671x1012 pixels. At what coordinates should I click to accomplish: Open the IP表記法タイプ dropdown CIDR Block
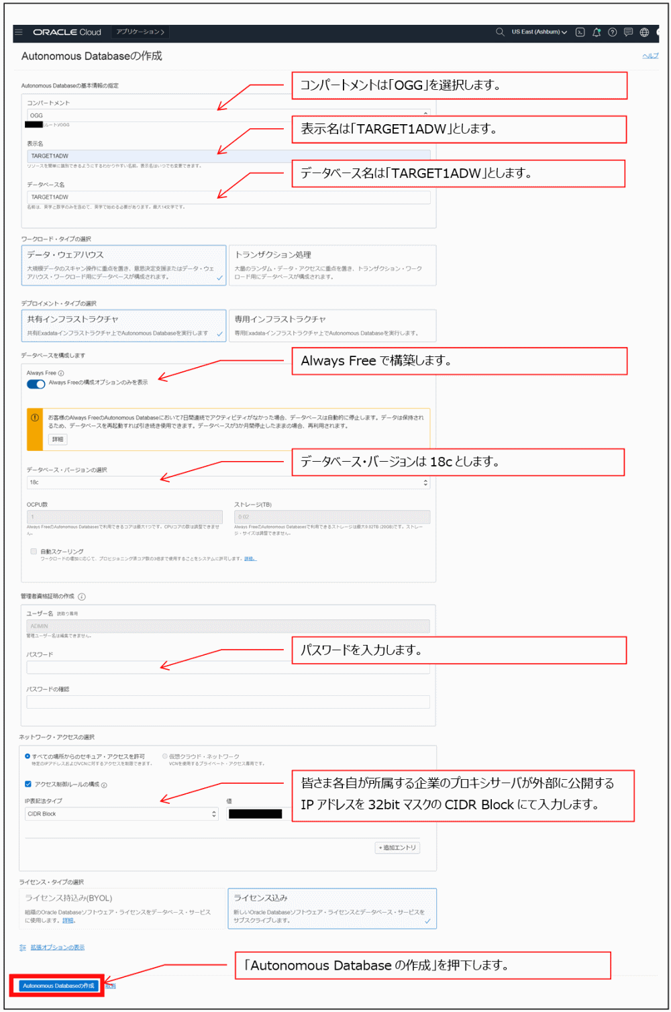(x=122, y=814)
